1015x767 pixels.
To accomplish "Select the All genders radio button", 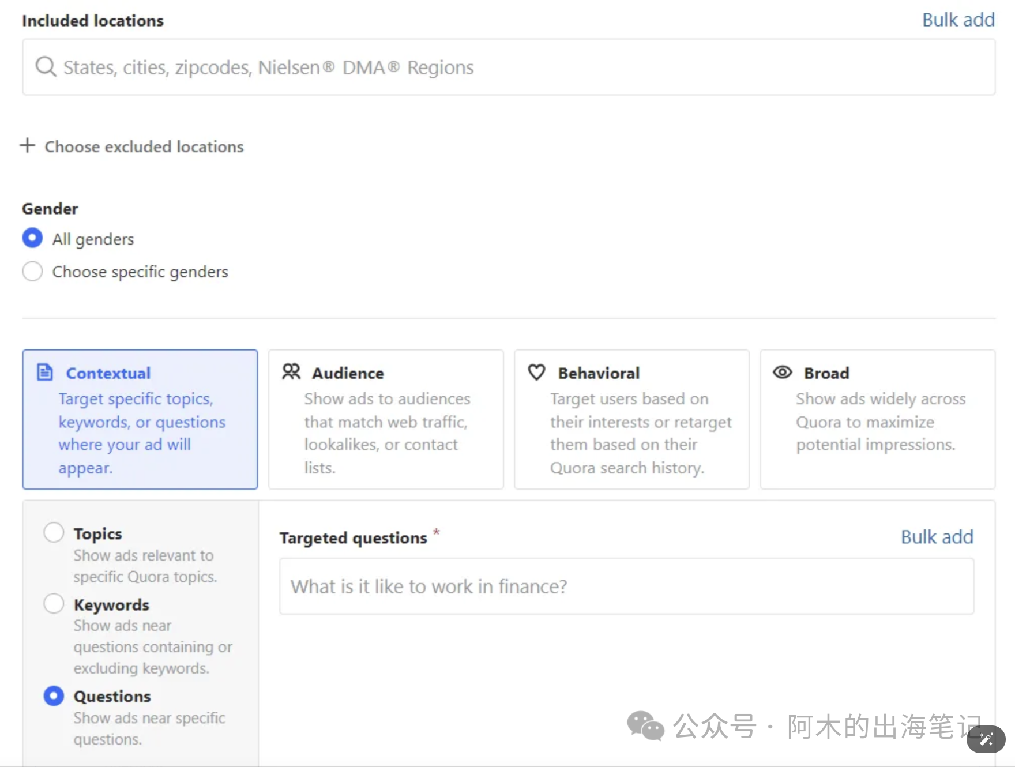I will 32,238.
